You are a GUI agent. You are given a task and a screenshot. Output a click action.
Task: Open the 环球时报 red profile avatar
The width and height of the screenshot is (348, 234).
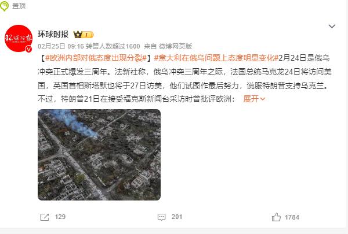19,38
